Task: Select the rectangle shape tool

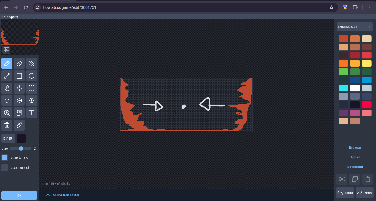Action: [19, 76]
